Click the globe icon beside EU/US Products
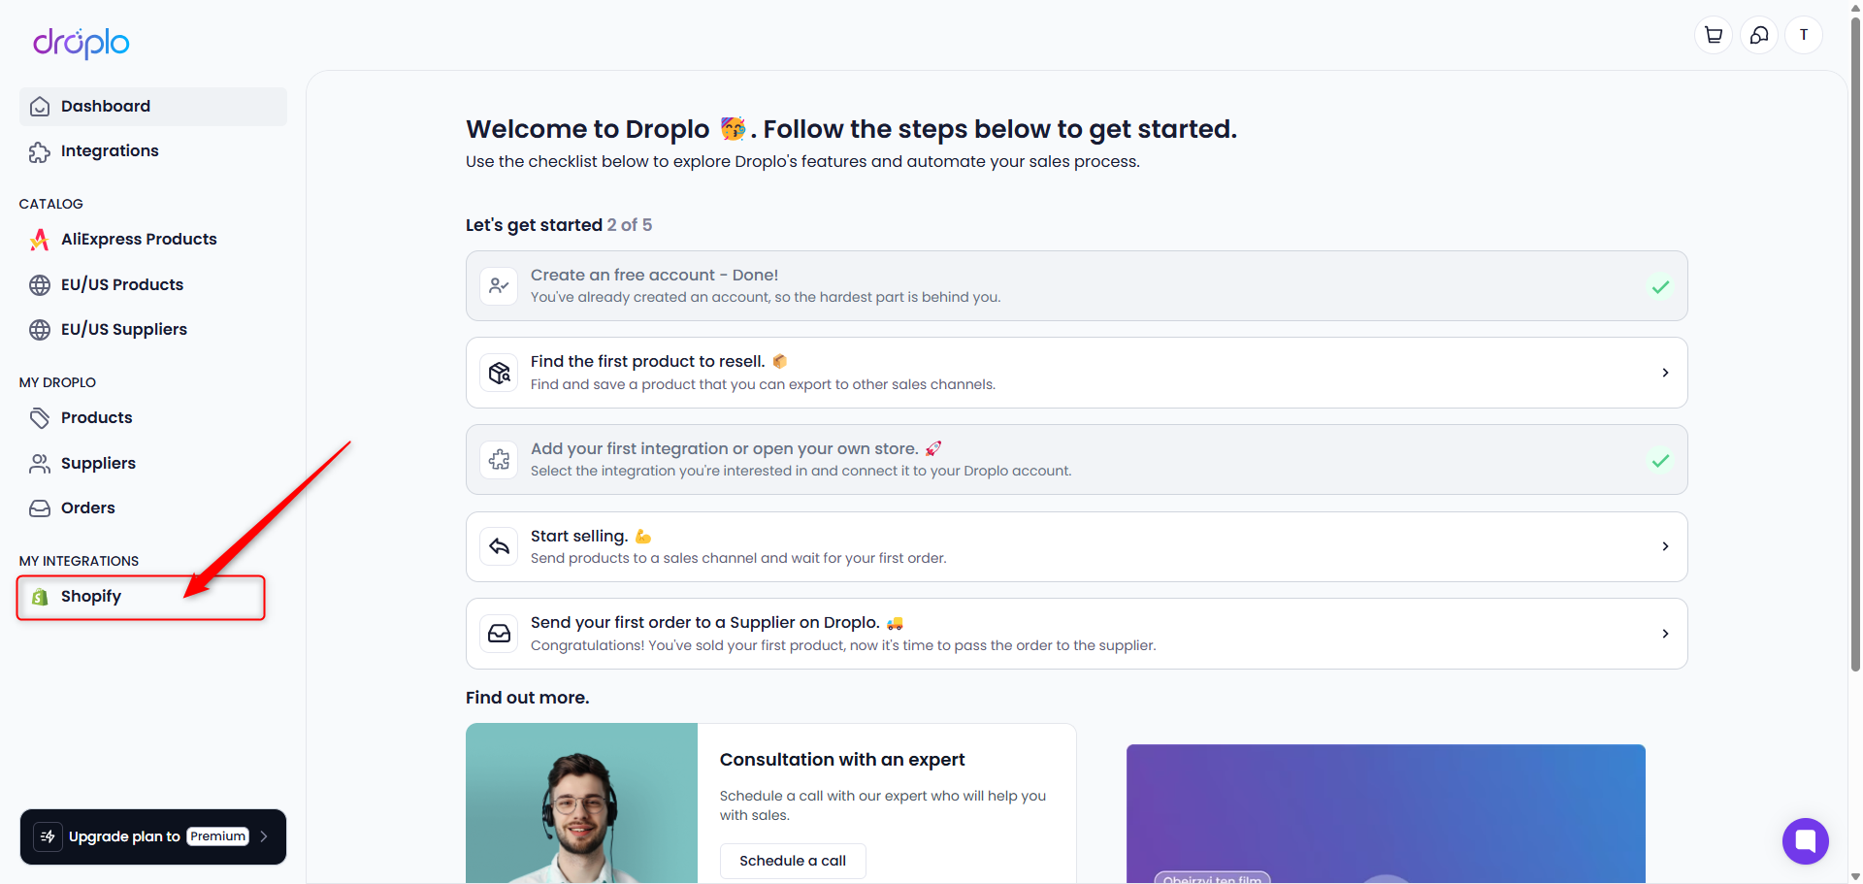This screenshot has height=884, width=1863. point(40,285)
